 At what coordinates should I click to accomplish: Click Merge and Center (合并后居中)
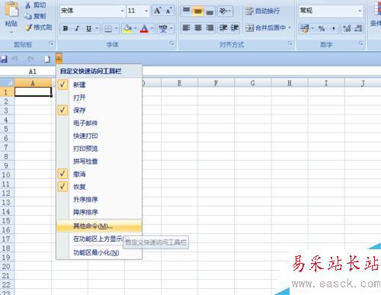265,27
